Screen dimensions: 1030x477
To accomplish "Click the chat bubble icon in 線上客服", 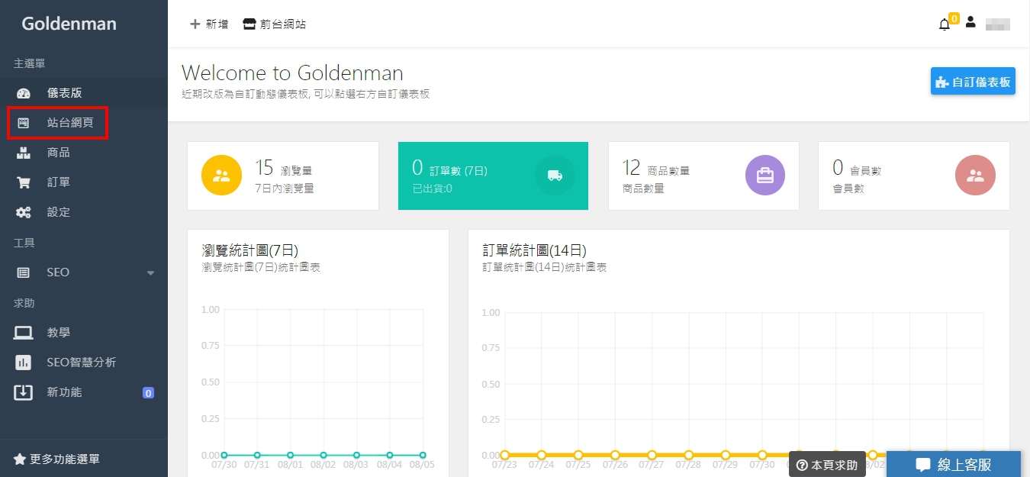I will pyautogui.click(x=923, y=465).
